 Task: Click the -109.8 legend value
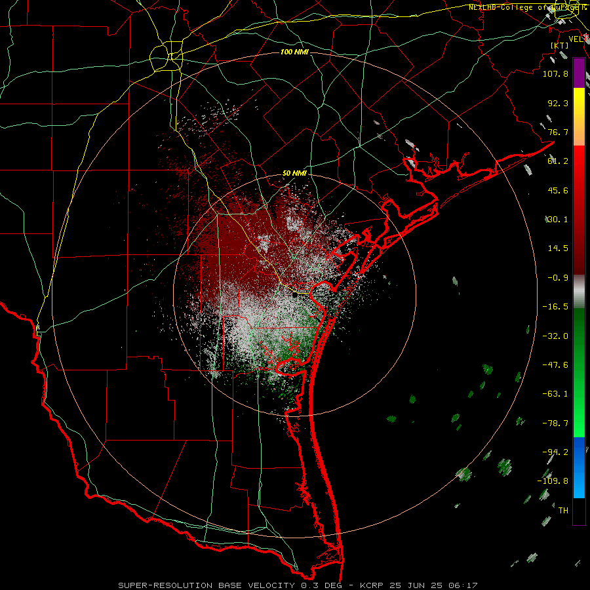pos(553,481)
